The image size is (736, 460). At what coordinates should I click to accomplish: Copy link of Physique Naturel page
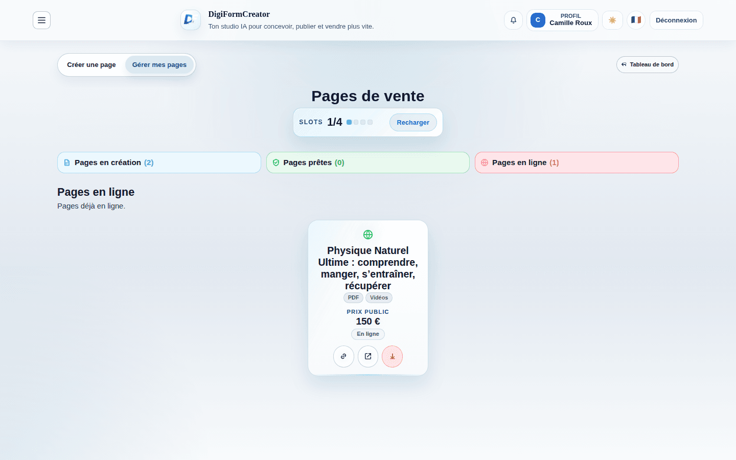click(343, 356)
